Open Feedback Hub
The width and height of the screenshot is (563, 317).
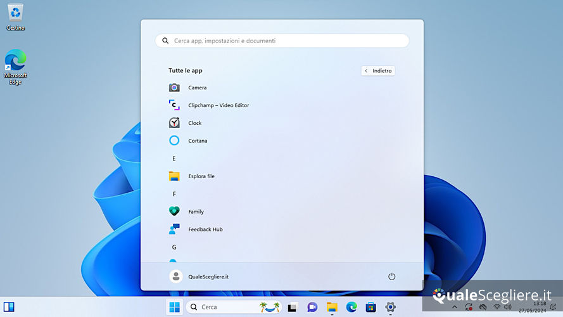(205, 230)
